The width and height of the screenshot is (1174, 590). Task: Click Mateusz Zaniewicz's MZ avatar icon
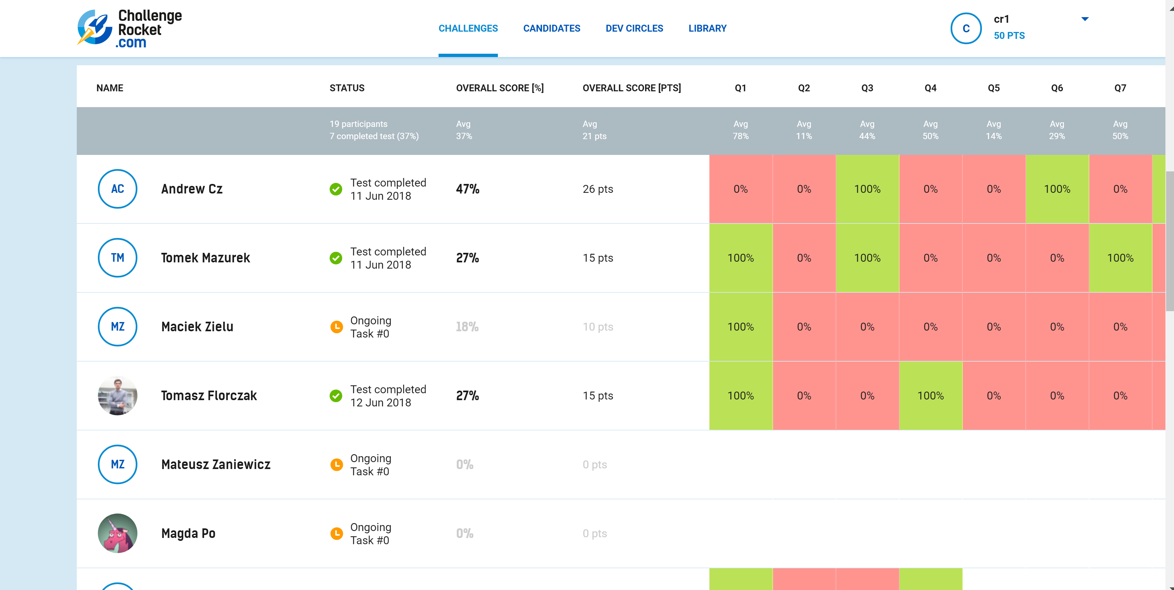point(117,464)
